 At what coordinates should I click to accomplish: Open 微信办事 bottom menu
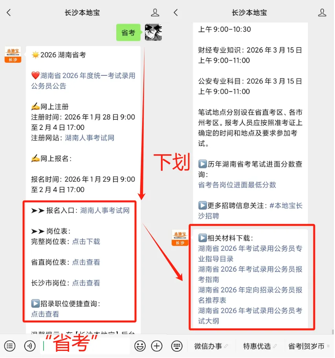click(211, 346)
